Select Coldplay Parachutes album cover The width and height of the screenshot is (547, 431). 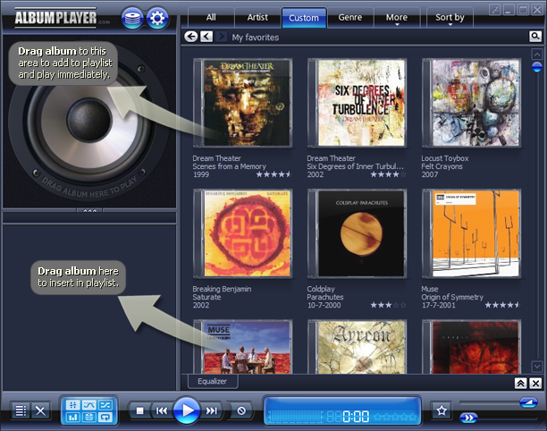357,233
